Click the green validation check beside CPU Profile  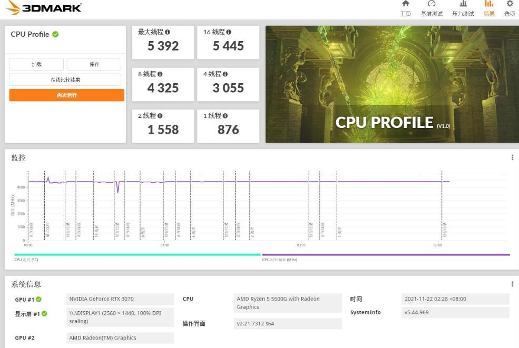coord(56,34)
